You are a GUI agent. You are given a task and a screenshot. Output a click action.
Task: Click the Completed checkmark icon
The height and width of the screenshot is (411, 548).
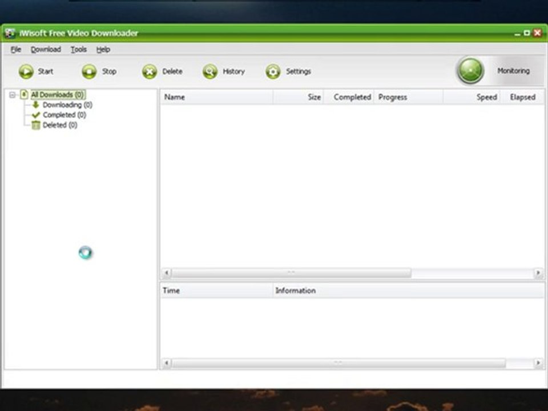(x=35, y=115)
